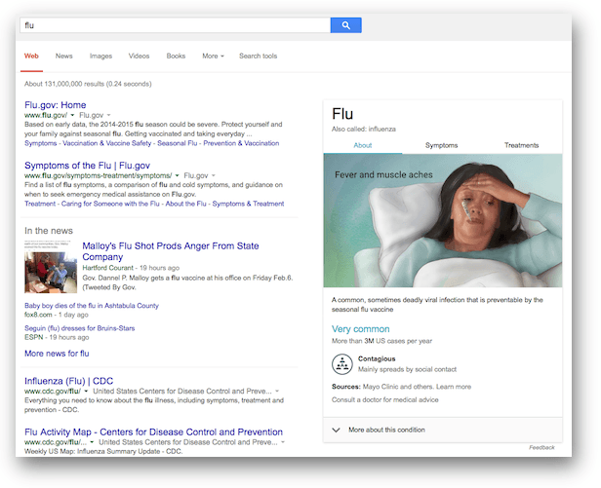This screenshot has width=601, height=488.
Task: Click Hartford Courant - 19 hours ago text
Action: click(131, 268)
